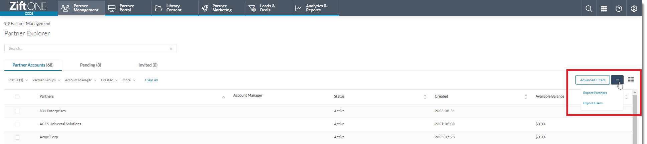Toggle the select-all checkbox in the header
647x144 pixels.
17,97
